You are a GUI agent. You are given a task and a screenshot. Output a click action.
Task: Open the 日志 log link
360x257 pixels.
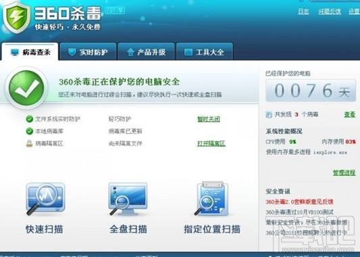point(303,11)
